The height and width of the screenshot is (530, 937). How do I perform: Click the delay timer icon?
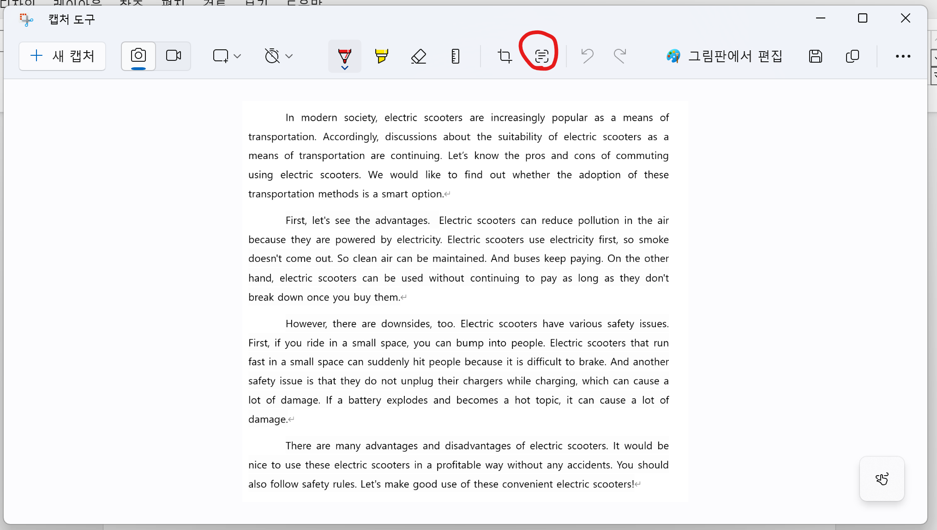tap(272, 56)
